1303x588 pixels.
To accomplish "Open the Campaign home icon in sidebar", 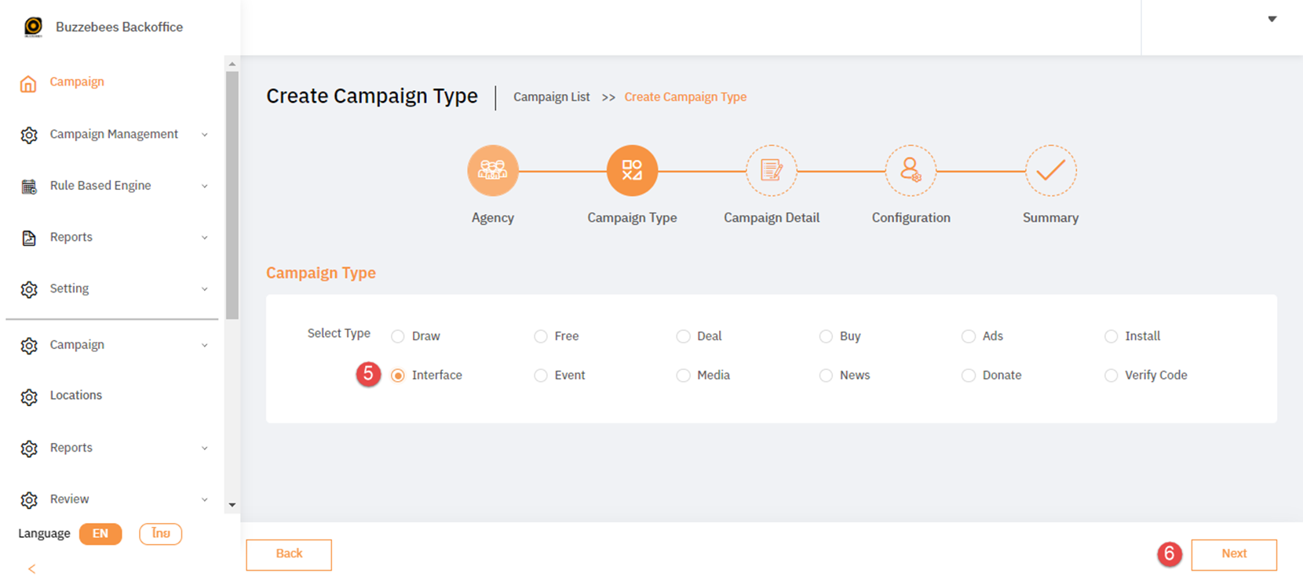I will (28, 82).
